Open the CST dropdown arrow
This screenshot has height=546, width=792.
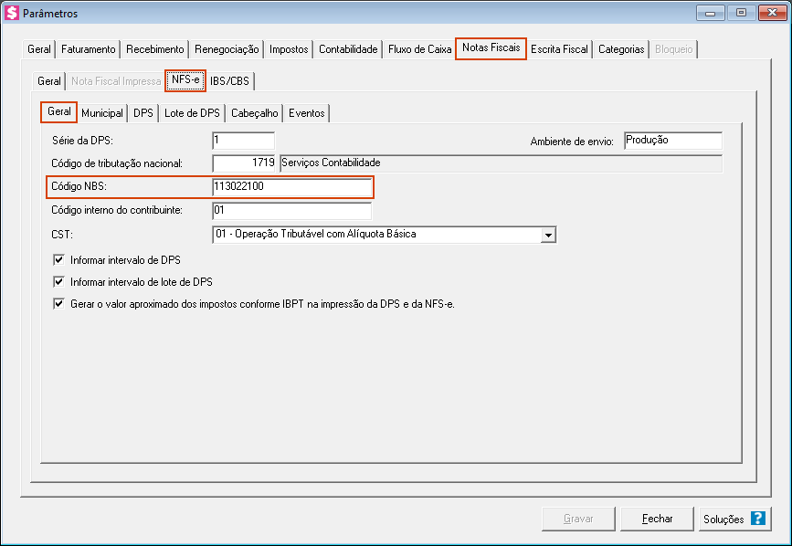point(548,236)
